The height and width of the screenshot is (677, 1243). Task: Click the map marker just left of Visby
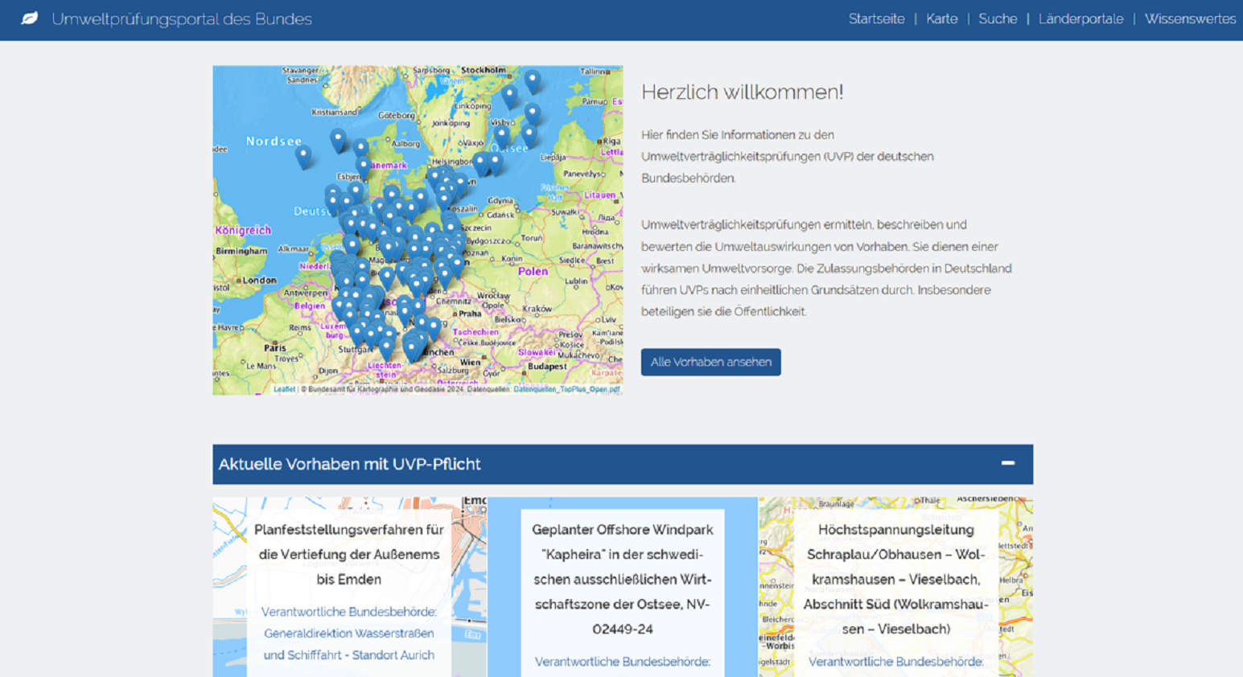coord(503,135)
